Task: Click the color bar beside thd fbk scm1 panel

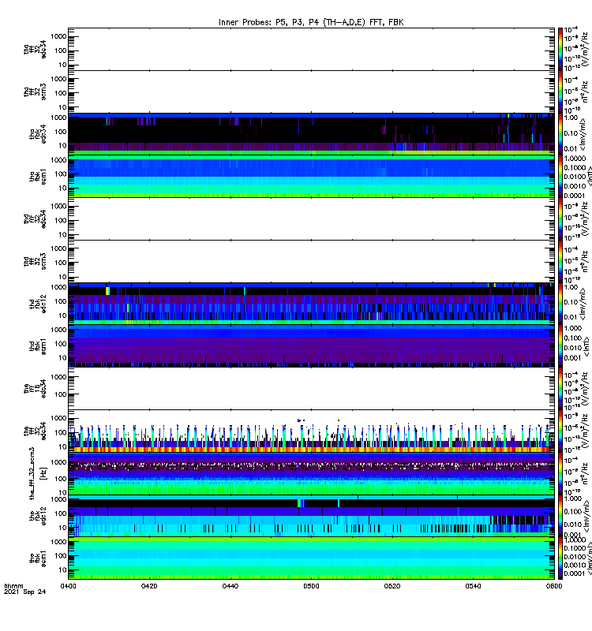Action: pos(560,346)
